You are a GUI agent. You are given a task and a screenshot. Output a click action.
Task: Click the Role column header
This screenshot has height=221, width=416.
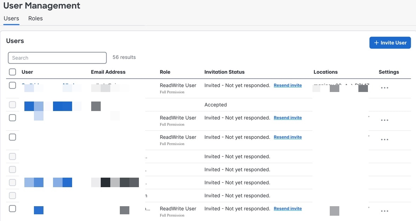click(x=165, y=72)
